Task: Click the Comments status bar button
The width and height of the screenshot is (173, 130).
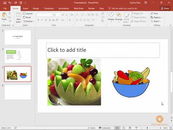Action: 105,128
